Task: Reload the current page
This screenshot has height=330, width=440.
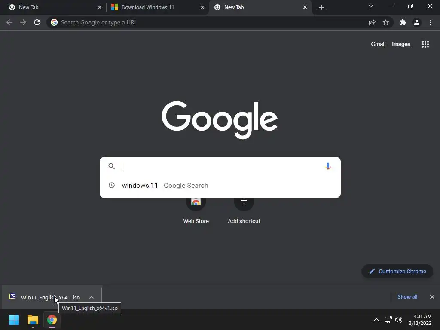Action: click(x=37, y=22)
